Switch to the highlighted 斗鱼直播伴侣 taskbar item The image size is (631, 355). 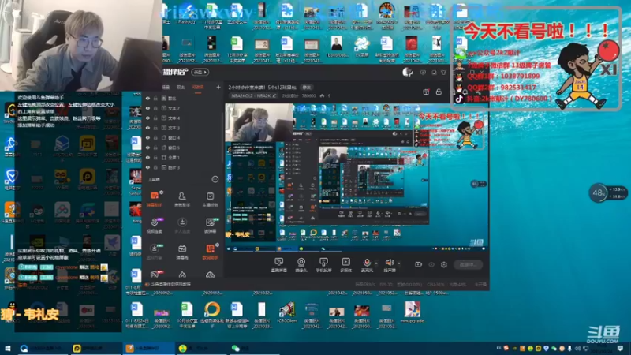coord(149,348)
